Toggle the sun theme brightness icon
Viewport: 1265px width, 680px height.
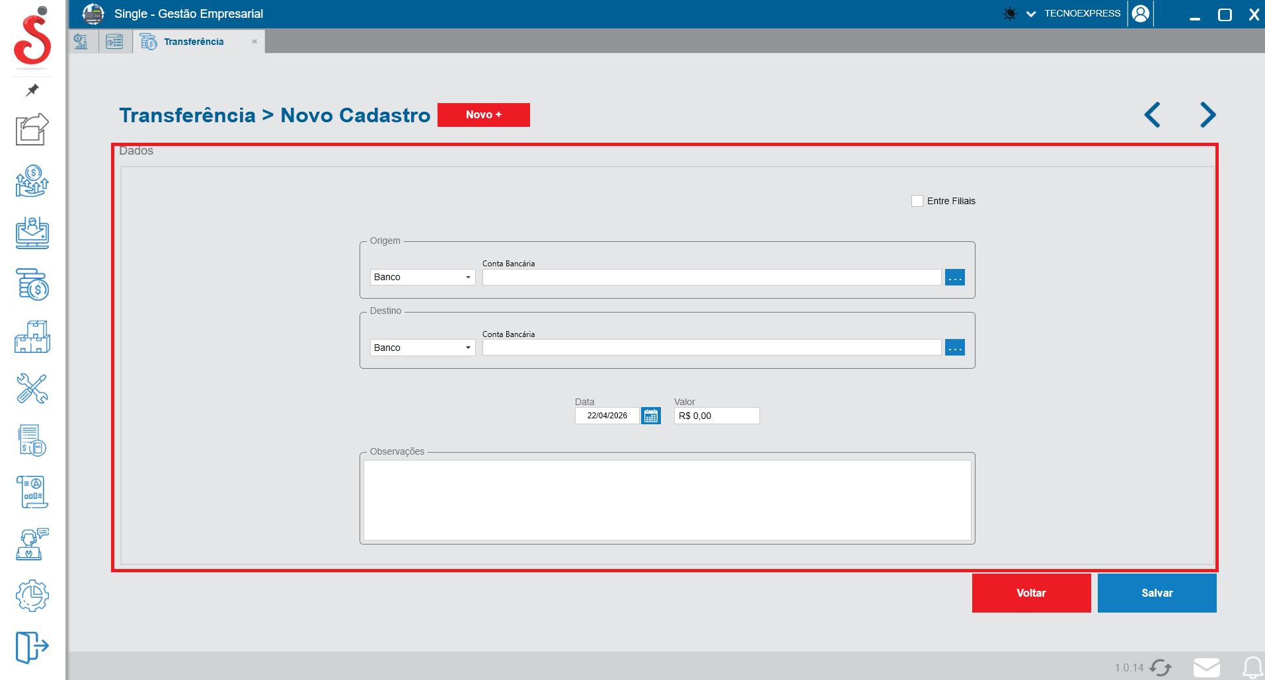tap(1009, 14)
